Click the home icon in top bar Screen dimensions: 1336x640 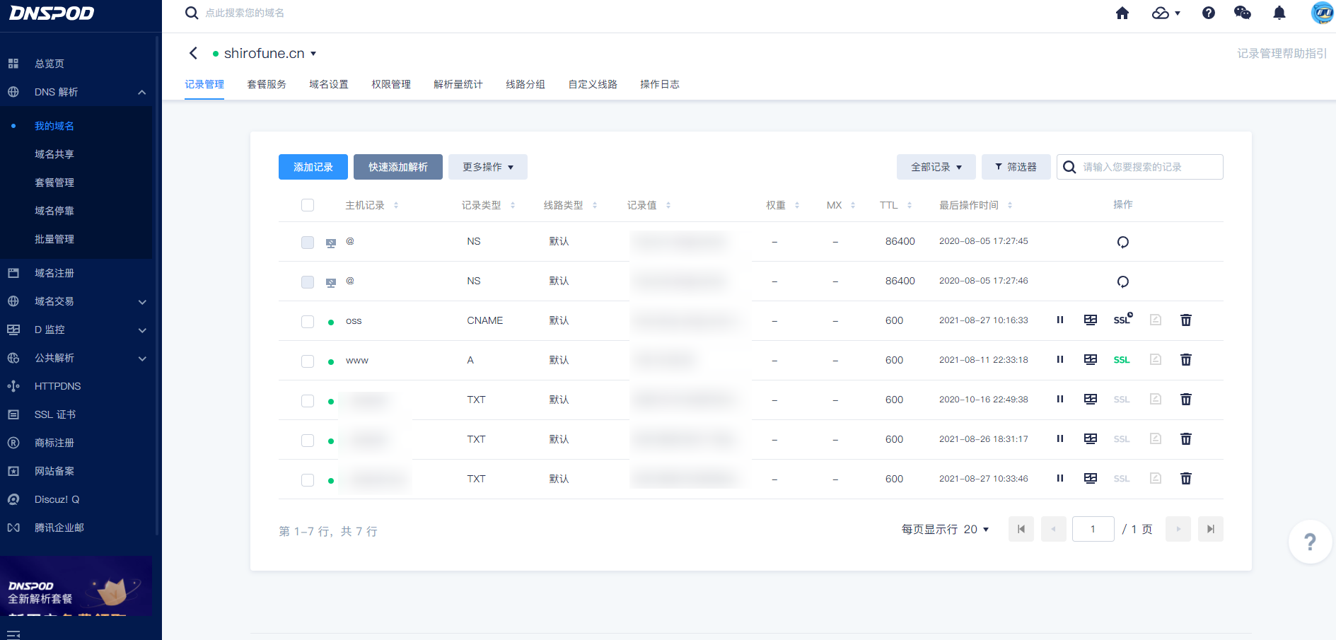click(1122, 13)
